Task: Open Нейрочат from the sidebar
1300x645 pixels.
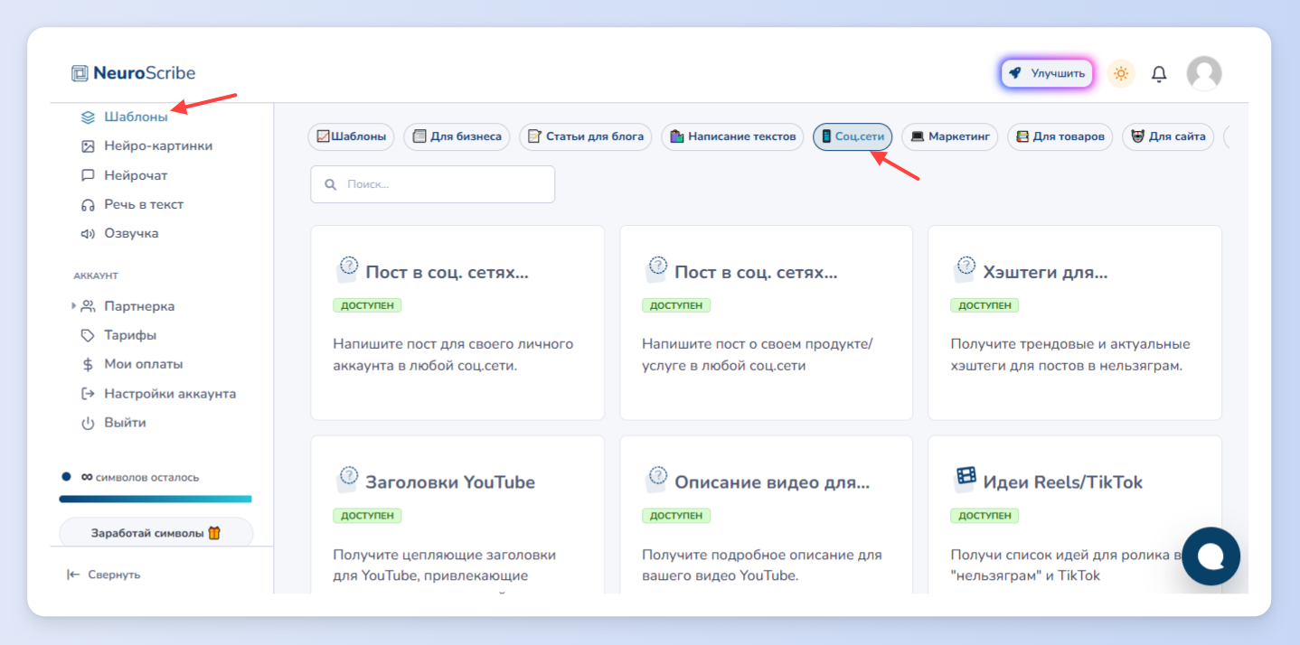Action: (x=136, y=175)
